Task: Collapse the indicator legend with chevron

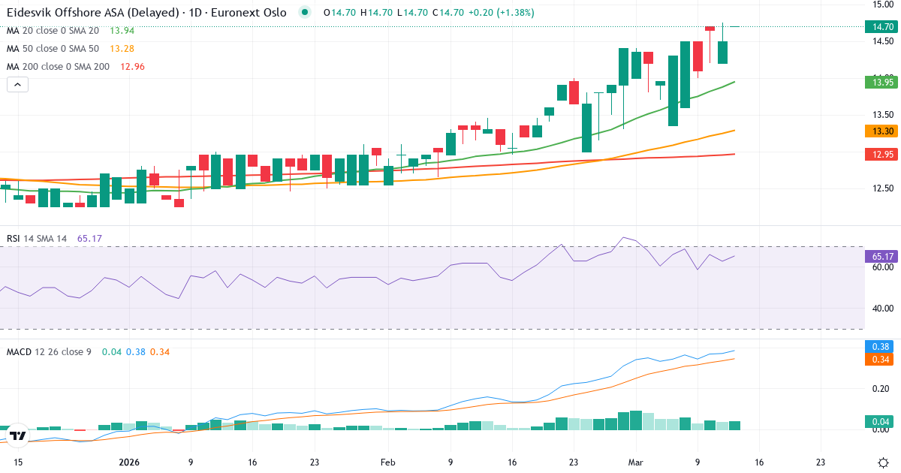Action: (x=17, y=85)
